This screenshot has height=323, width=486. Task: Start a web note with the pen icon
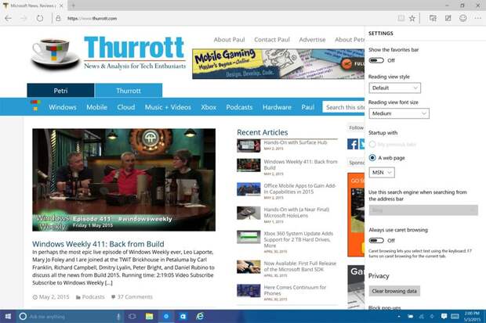(448, 18)
